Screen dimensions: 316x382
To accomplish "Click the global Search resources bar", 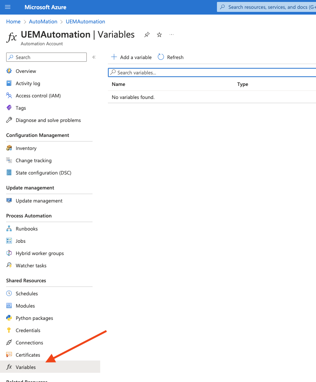I will coord(269,7).
